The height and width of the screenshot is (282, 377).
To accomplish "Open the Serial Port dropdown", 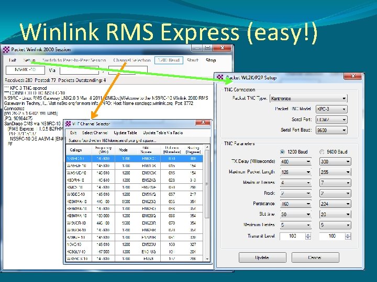I will (x=331, y=120).
